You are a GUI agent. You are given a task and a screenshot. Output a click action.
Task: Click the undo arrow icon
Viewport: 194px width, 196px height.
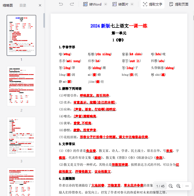[x=61, y=4]
